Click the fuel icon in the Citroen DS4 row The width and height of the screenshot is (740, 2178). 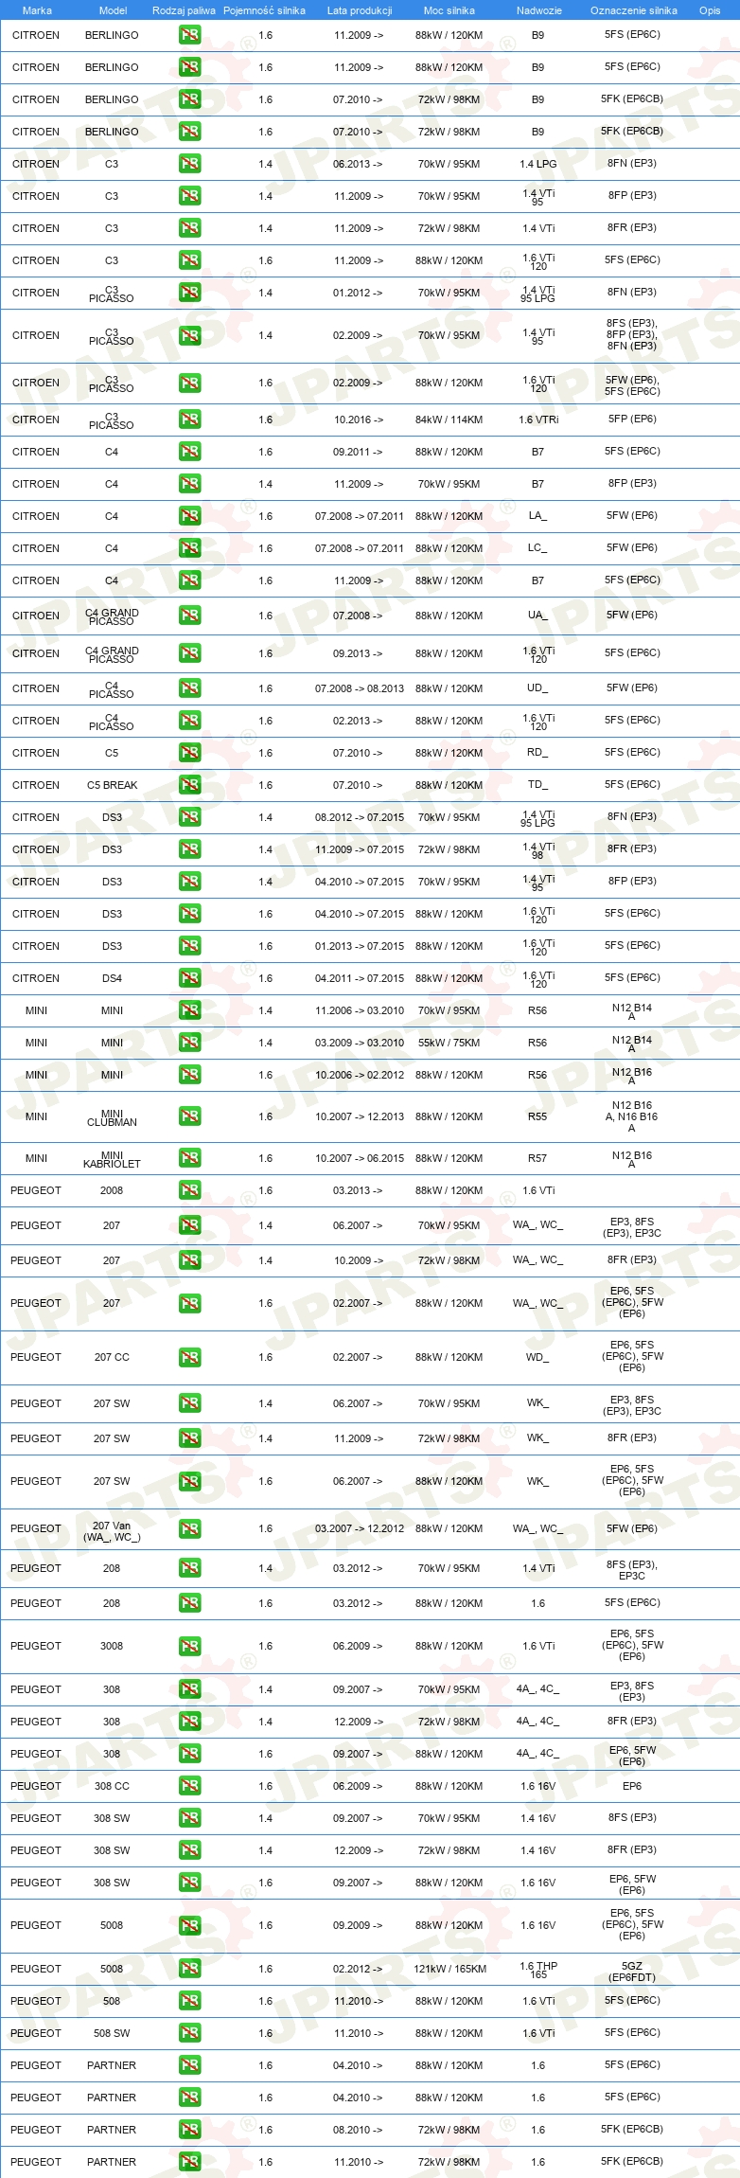coord(189,978)
